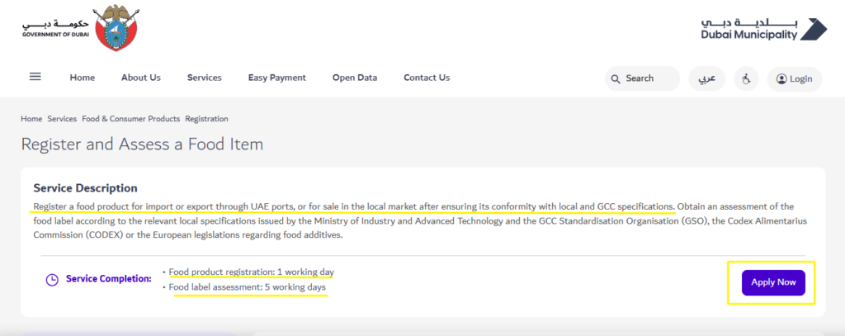Switch the site language to Arabic
Image resolution: width=845 pixels, height=336 pixels.
[x=707, y=79]
